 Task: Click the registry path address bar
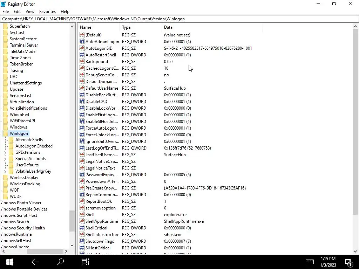(179, 19)
